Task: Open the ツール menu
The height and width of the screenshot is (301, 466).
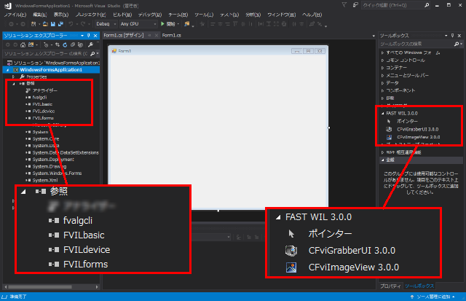Action: coord(204,15)
